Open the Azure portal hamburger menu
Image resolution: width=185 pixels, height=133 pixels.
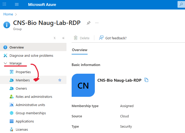coord(17,5)
